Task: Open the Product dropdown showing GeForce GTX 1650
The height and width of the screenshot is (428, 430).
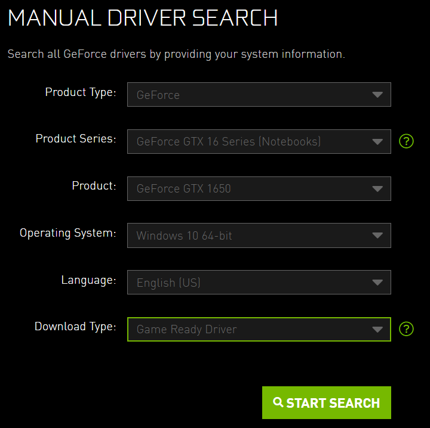Action: click(x=259, y=188)
